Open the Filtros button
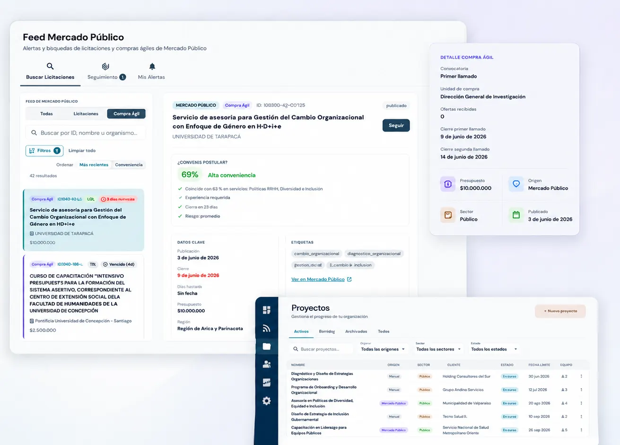 click(44, 150)
